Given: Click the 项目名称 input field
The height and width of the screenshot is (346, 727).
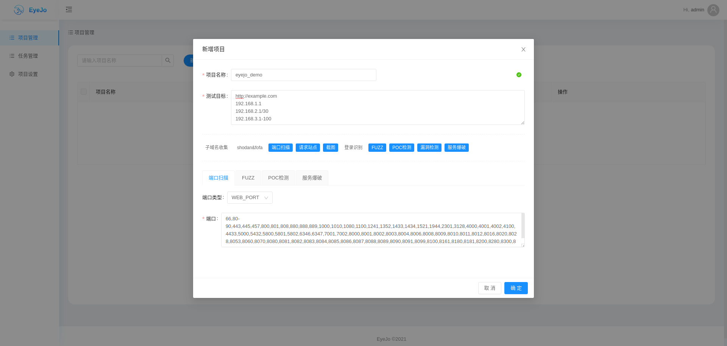Looking at the screenshot, I should tap(304, 75).
